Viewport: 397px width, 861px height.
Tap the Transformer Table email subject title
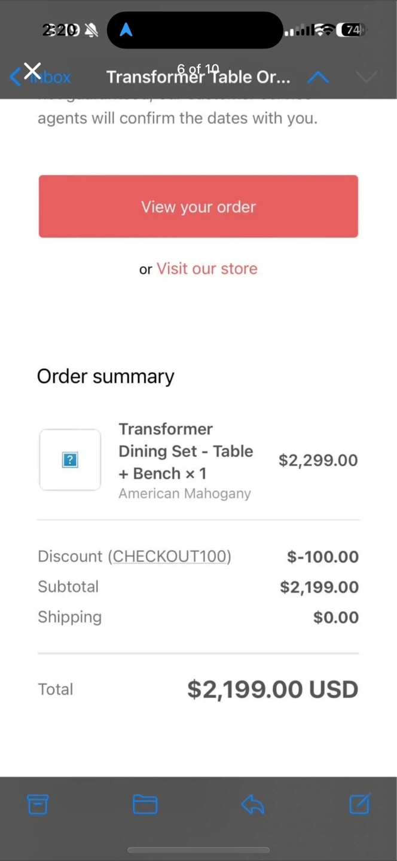click(x=198, y=78)
